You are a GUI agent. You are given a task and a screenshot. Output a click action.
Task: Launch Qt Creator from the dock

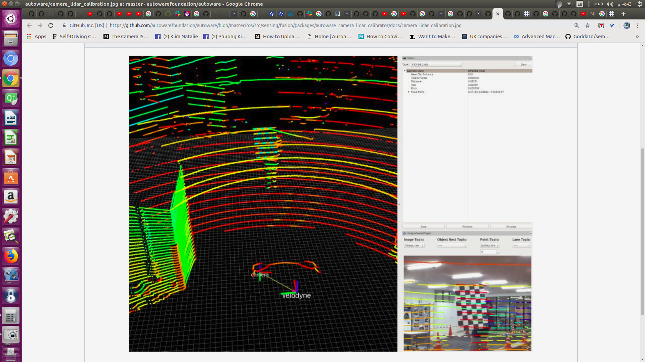(x=11, y=98)
